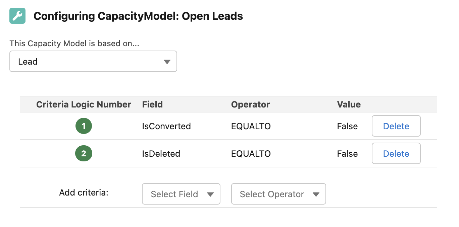Delete the IsDeleted criteria row

pos(396,154)
